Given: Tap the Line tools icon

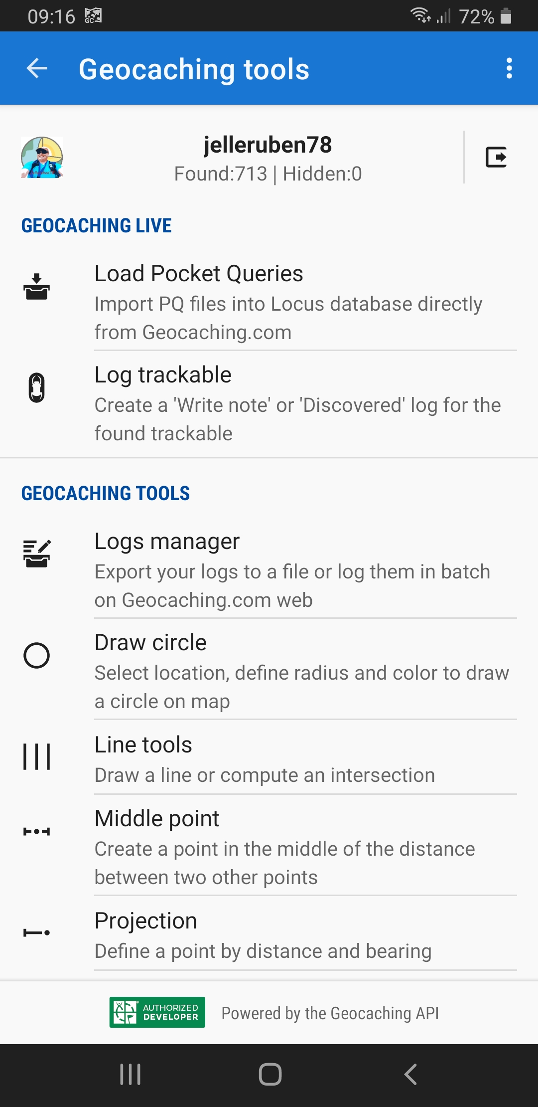Looking at the screenshot, I should click(37, 756).
